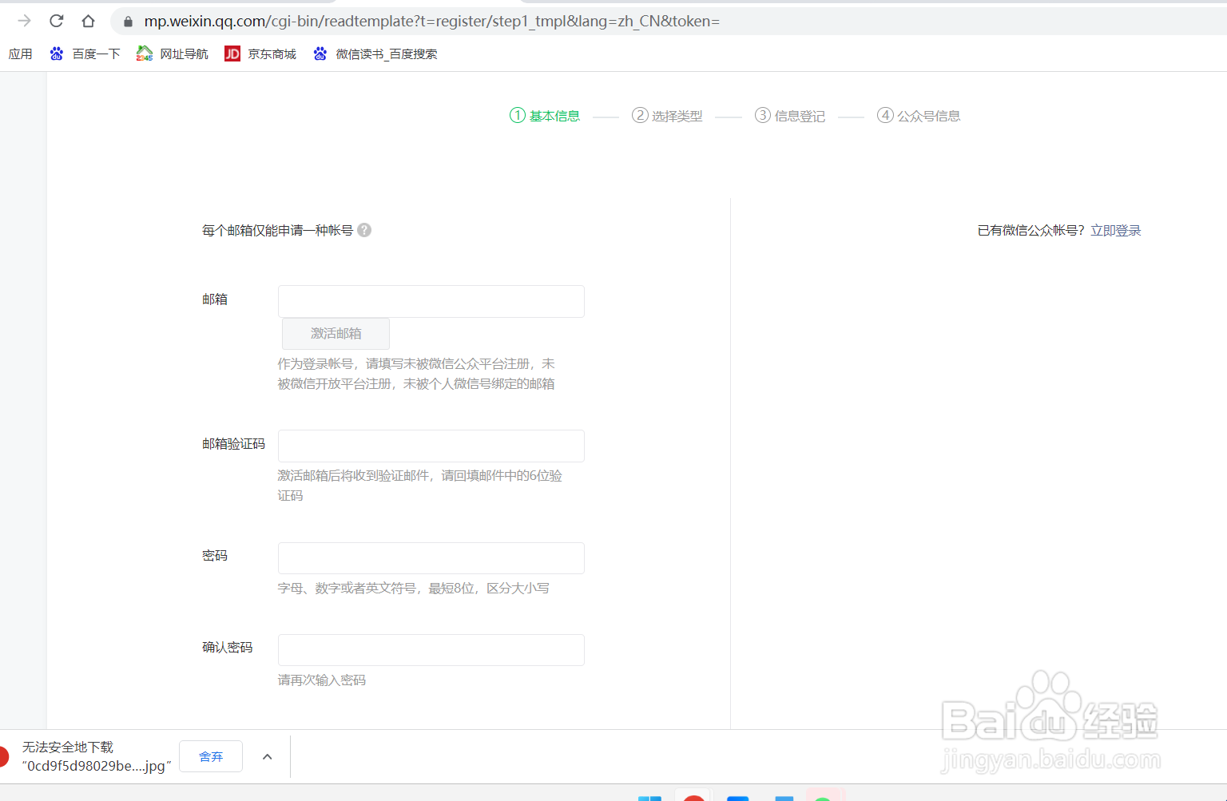This screenshot has height=801, width=1227.
Task: Open the 应用 shortcut in bookmarks bar
Action: (21, 54)
